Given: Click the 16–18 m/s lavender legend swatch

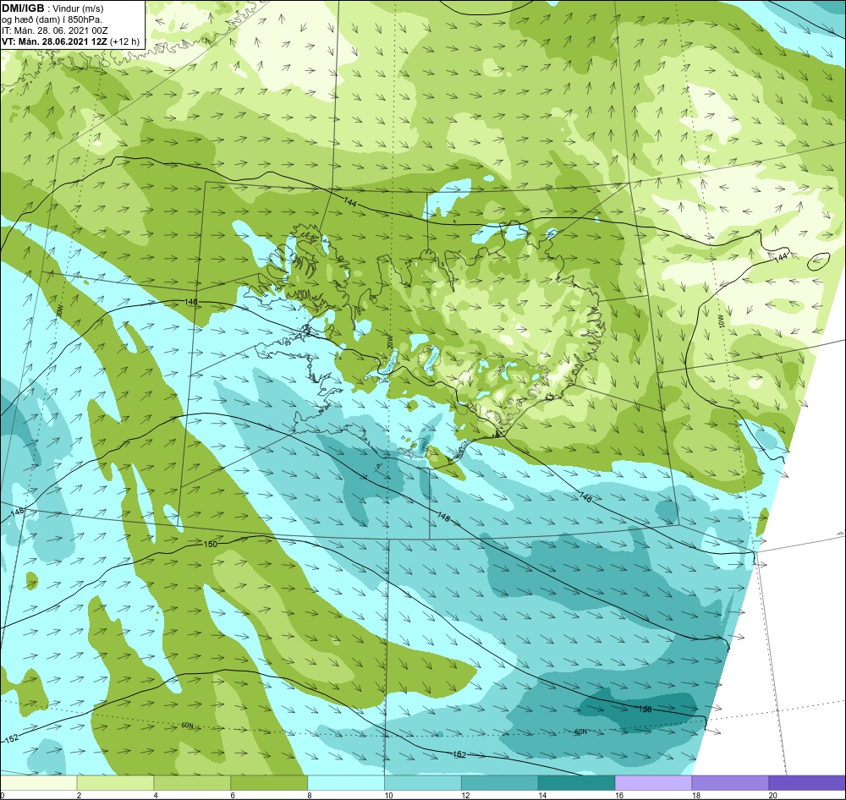Looking at the screenshot, I should [653, 782].
